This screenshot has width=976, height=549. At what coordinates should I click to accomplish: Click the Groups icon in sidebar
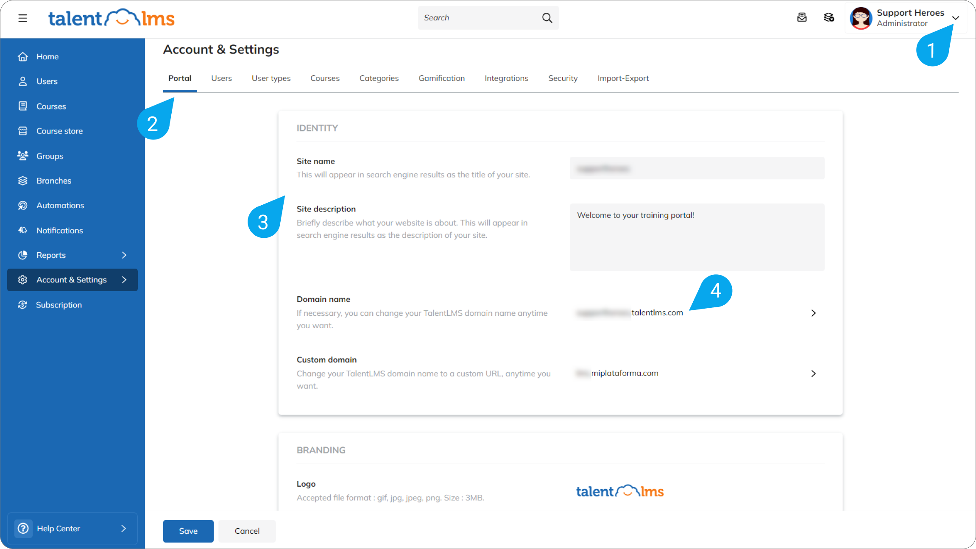click(x=23, y=156)
